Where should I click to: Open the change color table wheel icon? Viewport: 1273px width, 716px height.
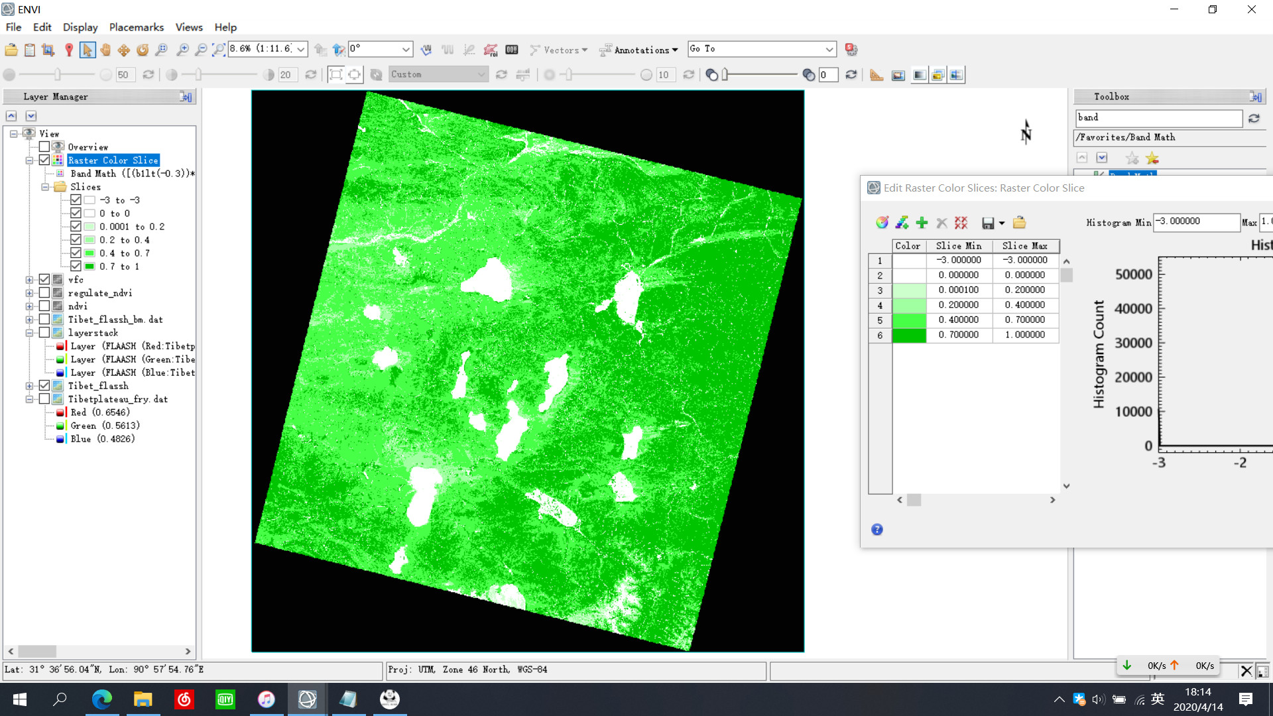pos(882,223)
